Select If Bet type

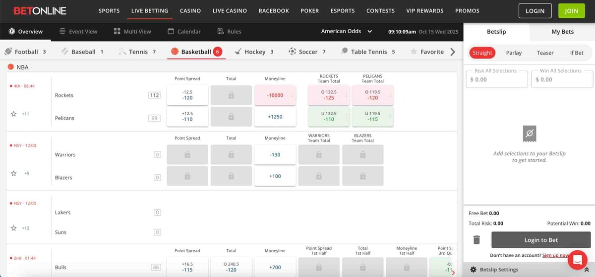pos(577,52)
